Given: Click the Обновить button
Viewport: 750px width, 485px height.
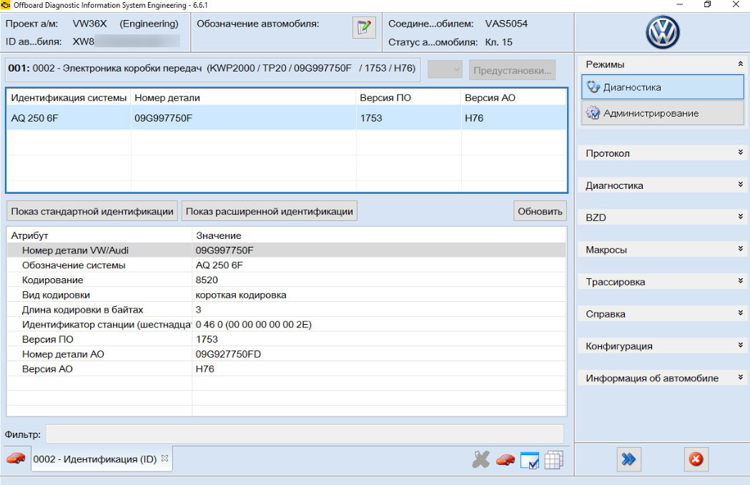Looking at the screenshot, I should [x=540, y=211].
